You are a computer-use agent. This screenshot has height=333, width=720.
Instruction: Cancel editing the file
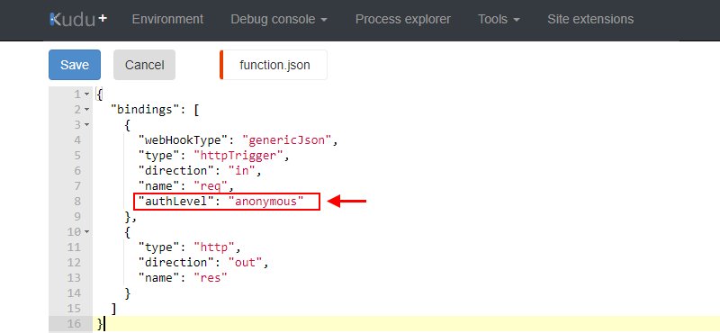coord(144,65)
